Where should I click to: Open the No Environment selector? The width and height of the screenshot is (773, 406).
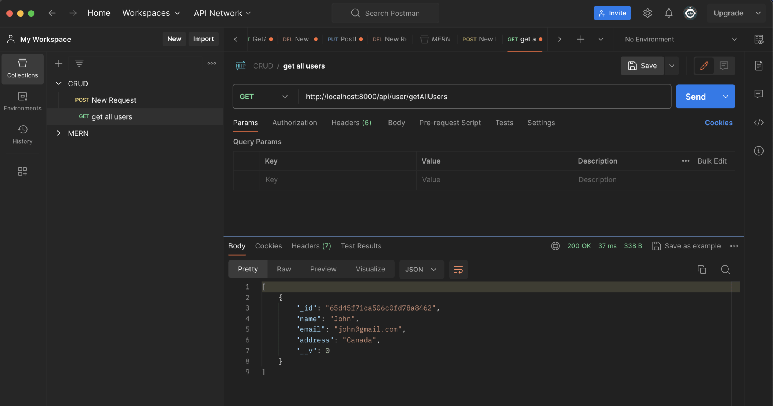tap(681, 39)
